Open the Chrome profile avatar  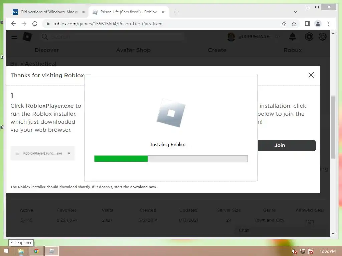pyautogui.click(x=318, y=24)
